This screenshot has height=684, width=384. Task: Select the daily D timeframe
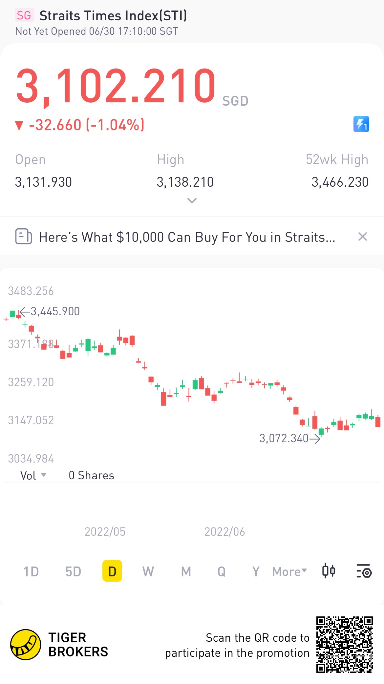[112, 571]
